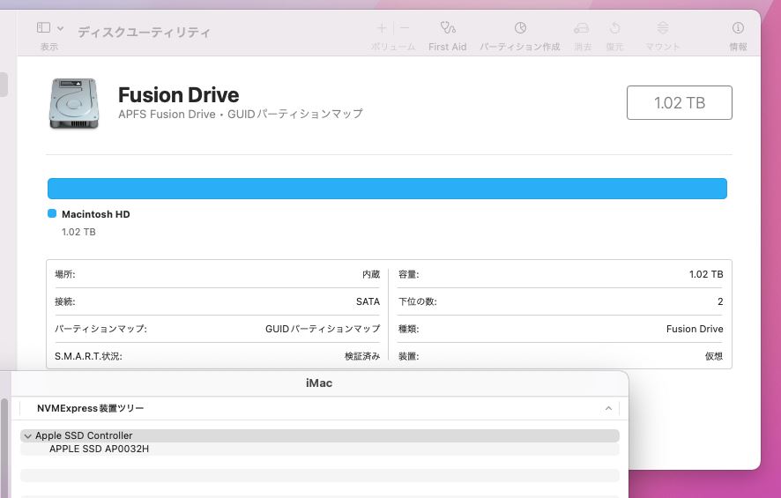
Task: Open the Partition pie chart icon
Action: point(520,28)
